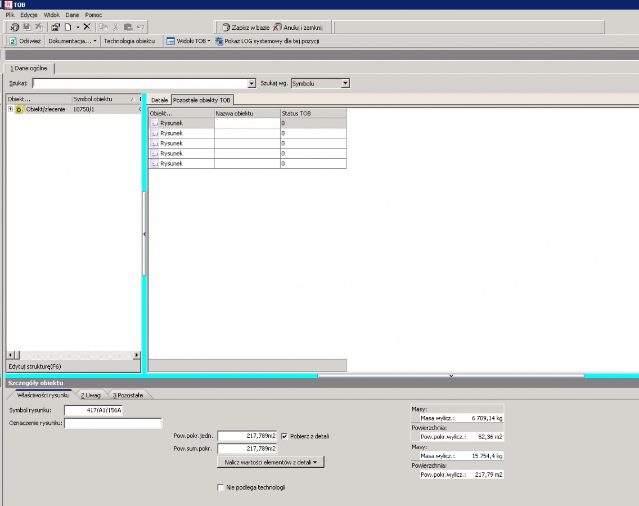Click the undo arrow icon

[x=141, y=28]
